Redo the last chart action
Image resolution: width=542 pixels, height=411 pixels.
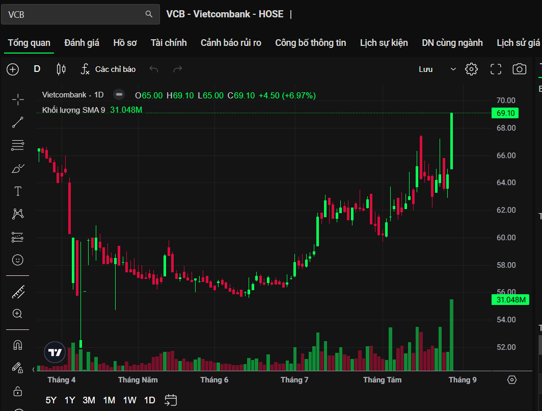coord(178,69)
